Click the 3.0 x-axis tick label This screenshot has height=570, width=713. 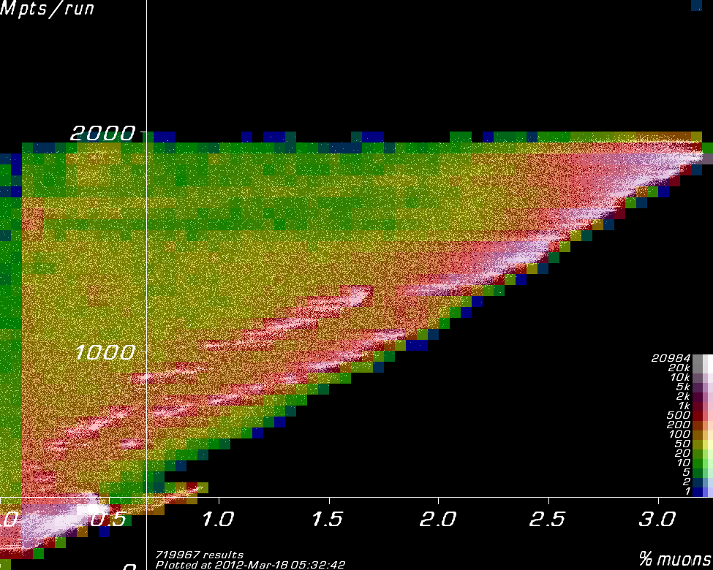(658, 520)
